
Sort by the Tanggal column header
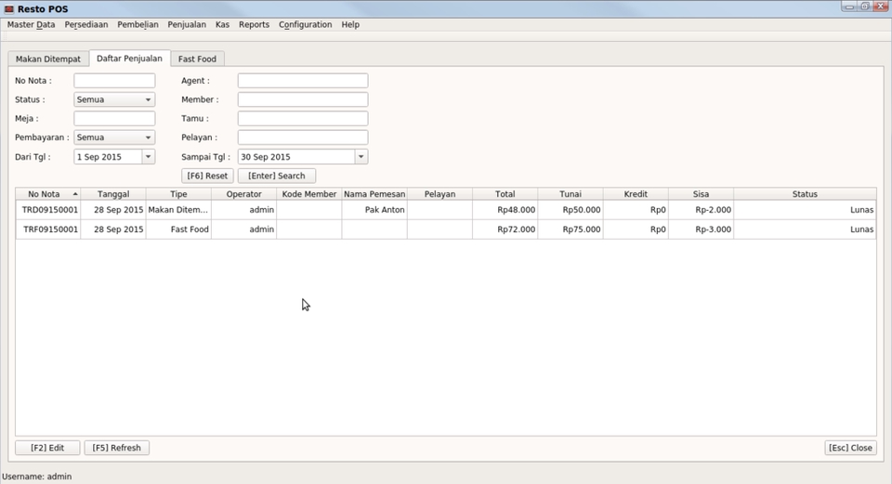coord(113,194)
